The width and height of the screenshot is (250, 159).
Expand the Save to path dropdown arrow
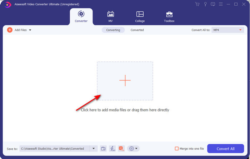click(x=94, y=149)
